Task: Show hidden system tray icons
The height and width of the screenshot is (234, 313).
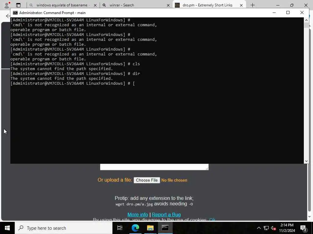Action: click(259, 228)
